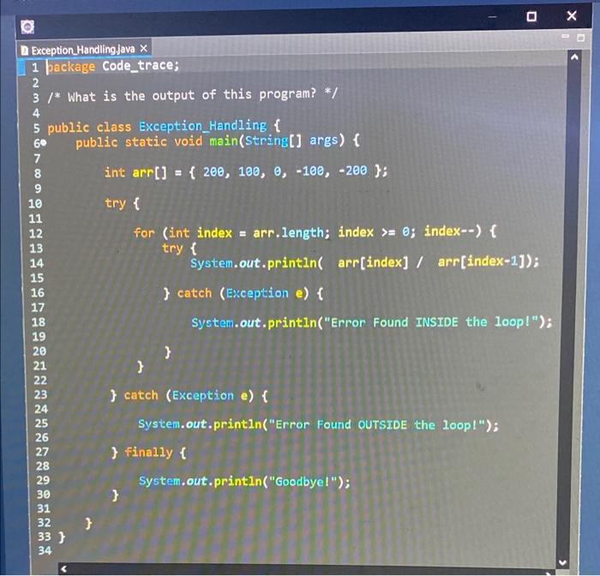Click outer 'try' keyword on line 10
The image size is (600, 576).
[115, 203]
